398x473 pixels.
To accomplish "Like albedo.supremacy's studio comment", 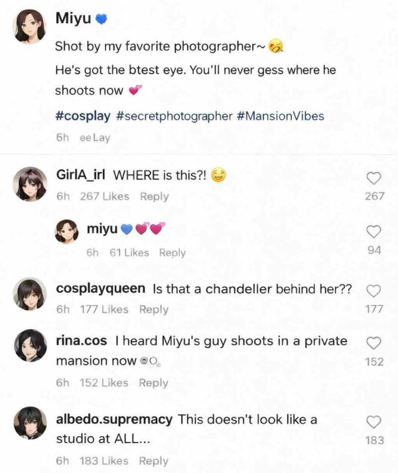I will [374, 422].
